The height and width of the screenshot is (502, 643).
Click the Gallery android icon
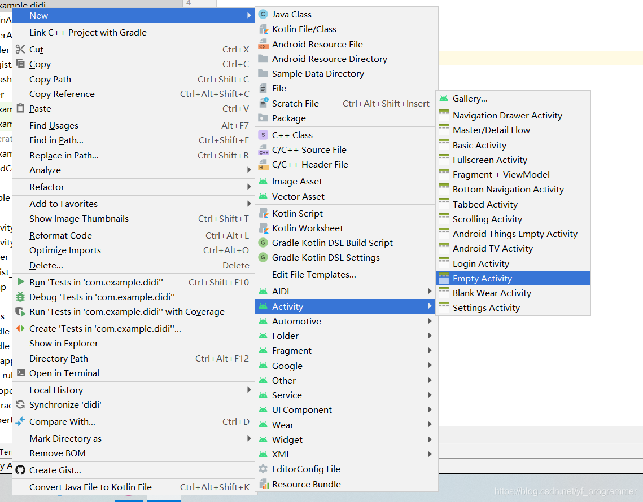coord(444,99)
